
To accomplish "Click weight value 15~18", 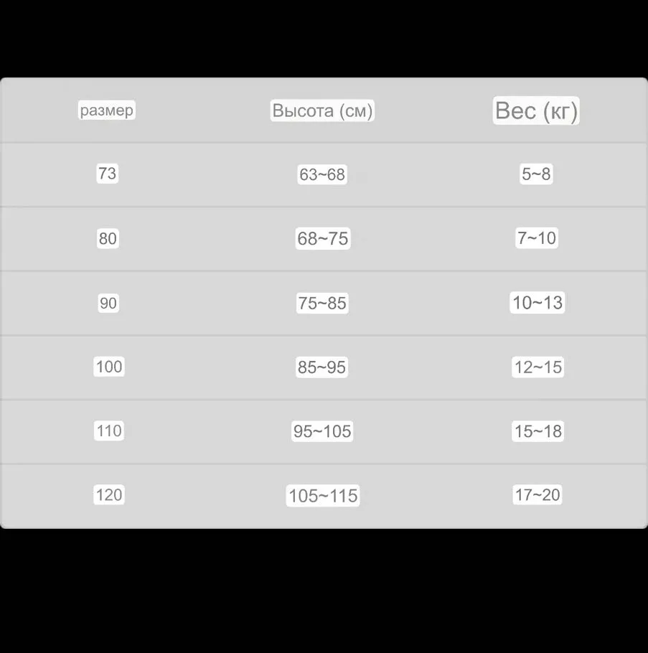I will pos(537,431).
